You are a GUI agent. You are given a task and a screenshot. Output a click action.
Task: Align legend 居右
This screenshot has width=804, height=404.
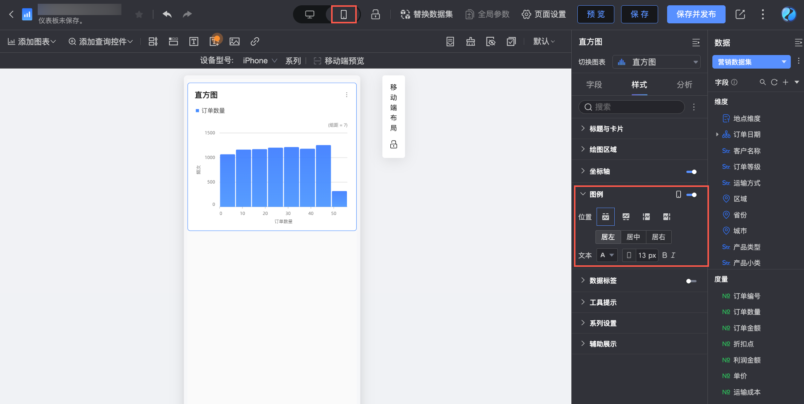pyautogui.click(x=658, y=237)
